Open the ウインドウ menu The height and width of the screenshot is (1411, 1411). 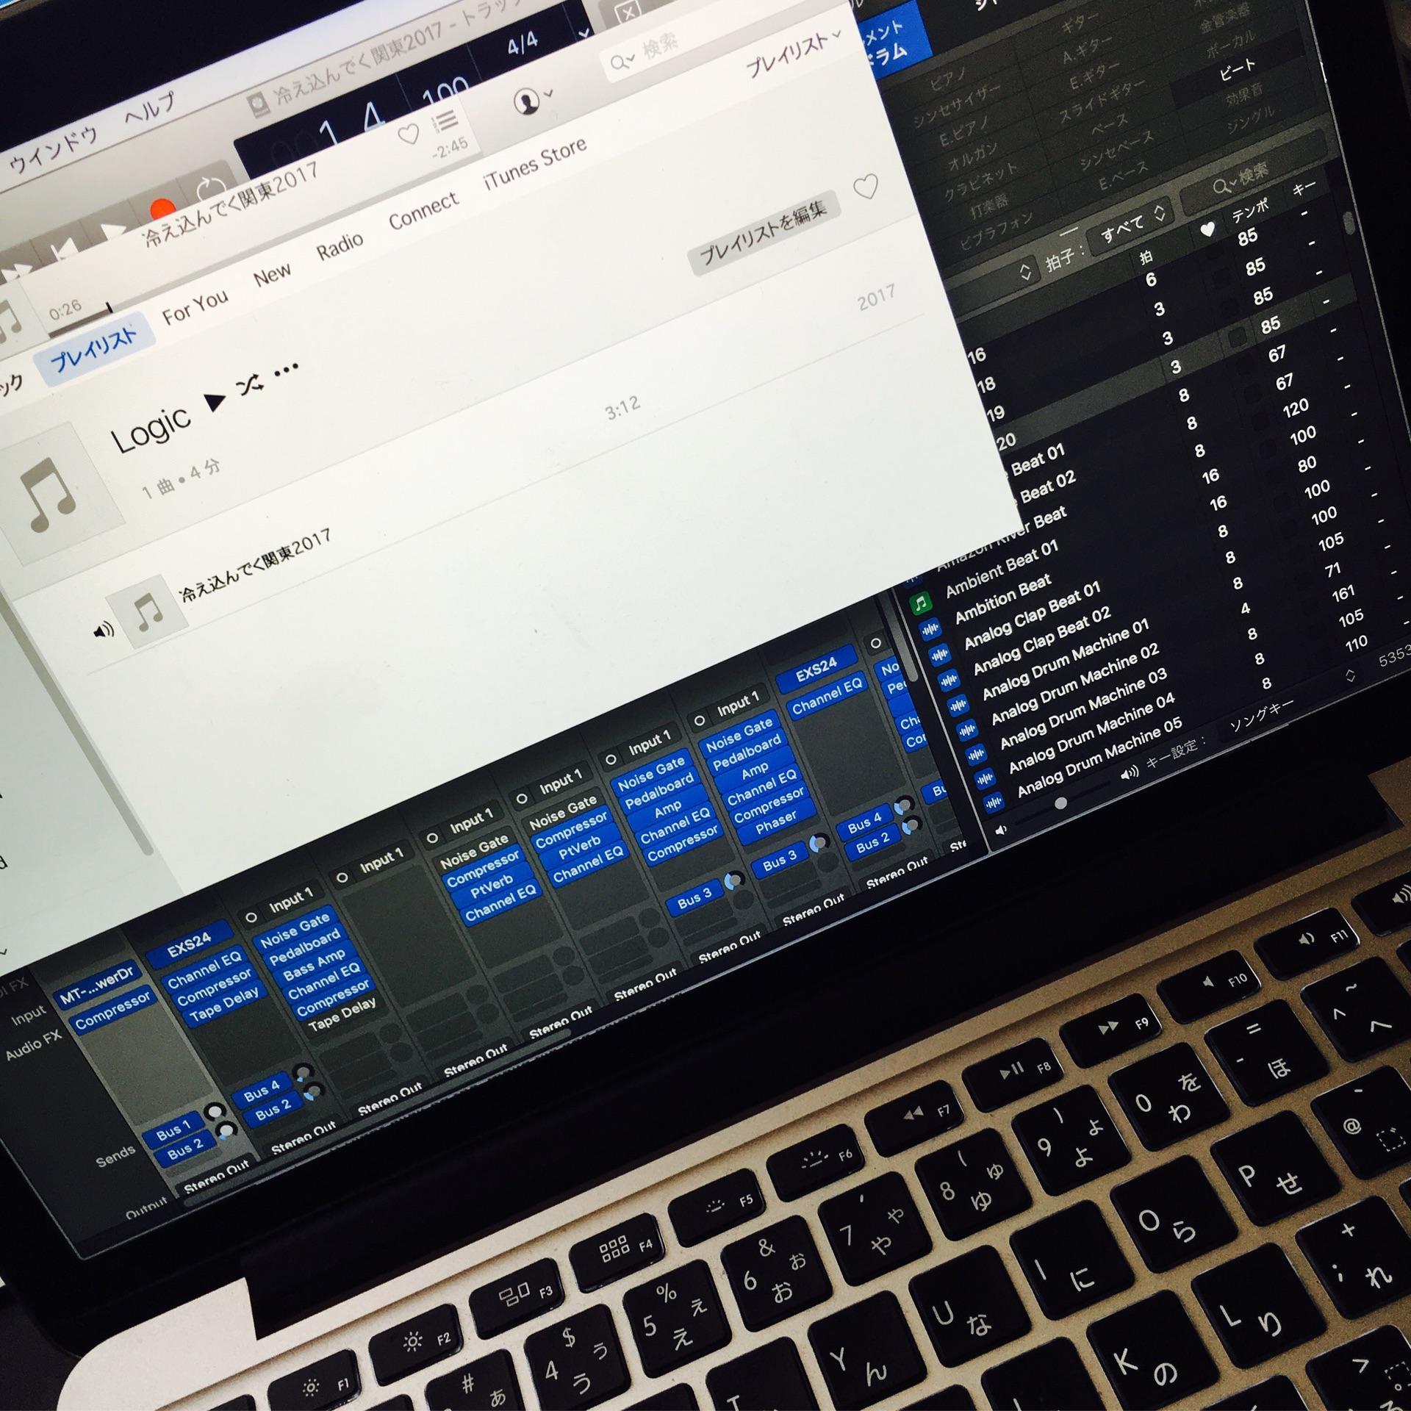tap(52, 148)
